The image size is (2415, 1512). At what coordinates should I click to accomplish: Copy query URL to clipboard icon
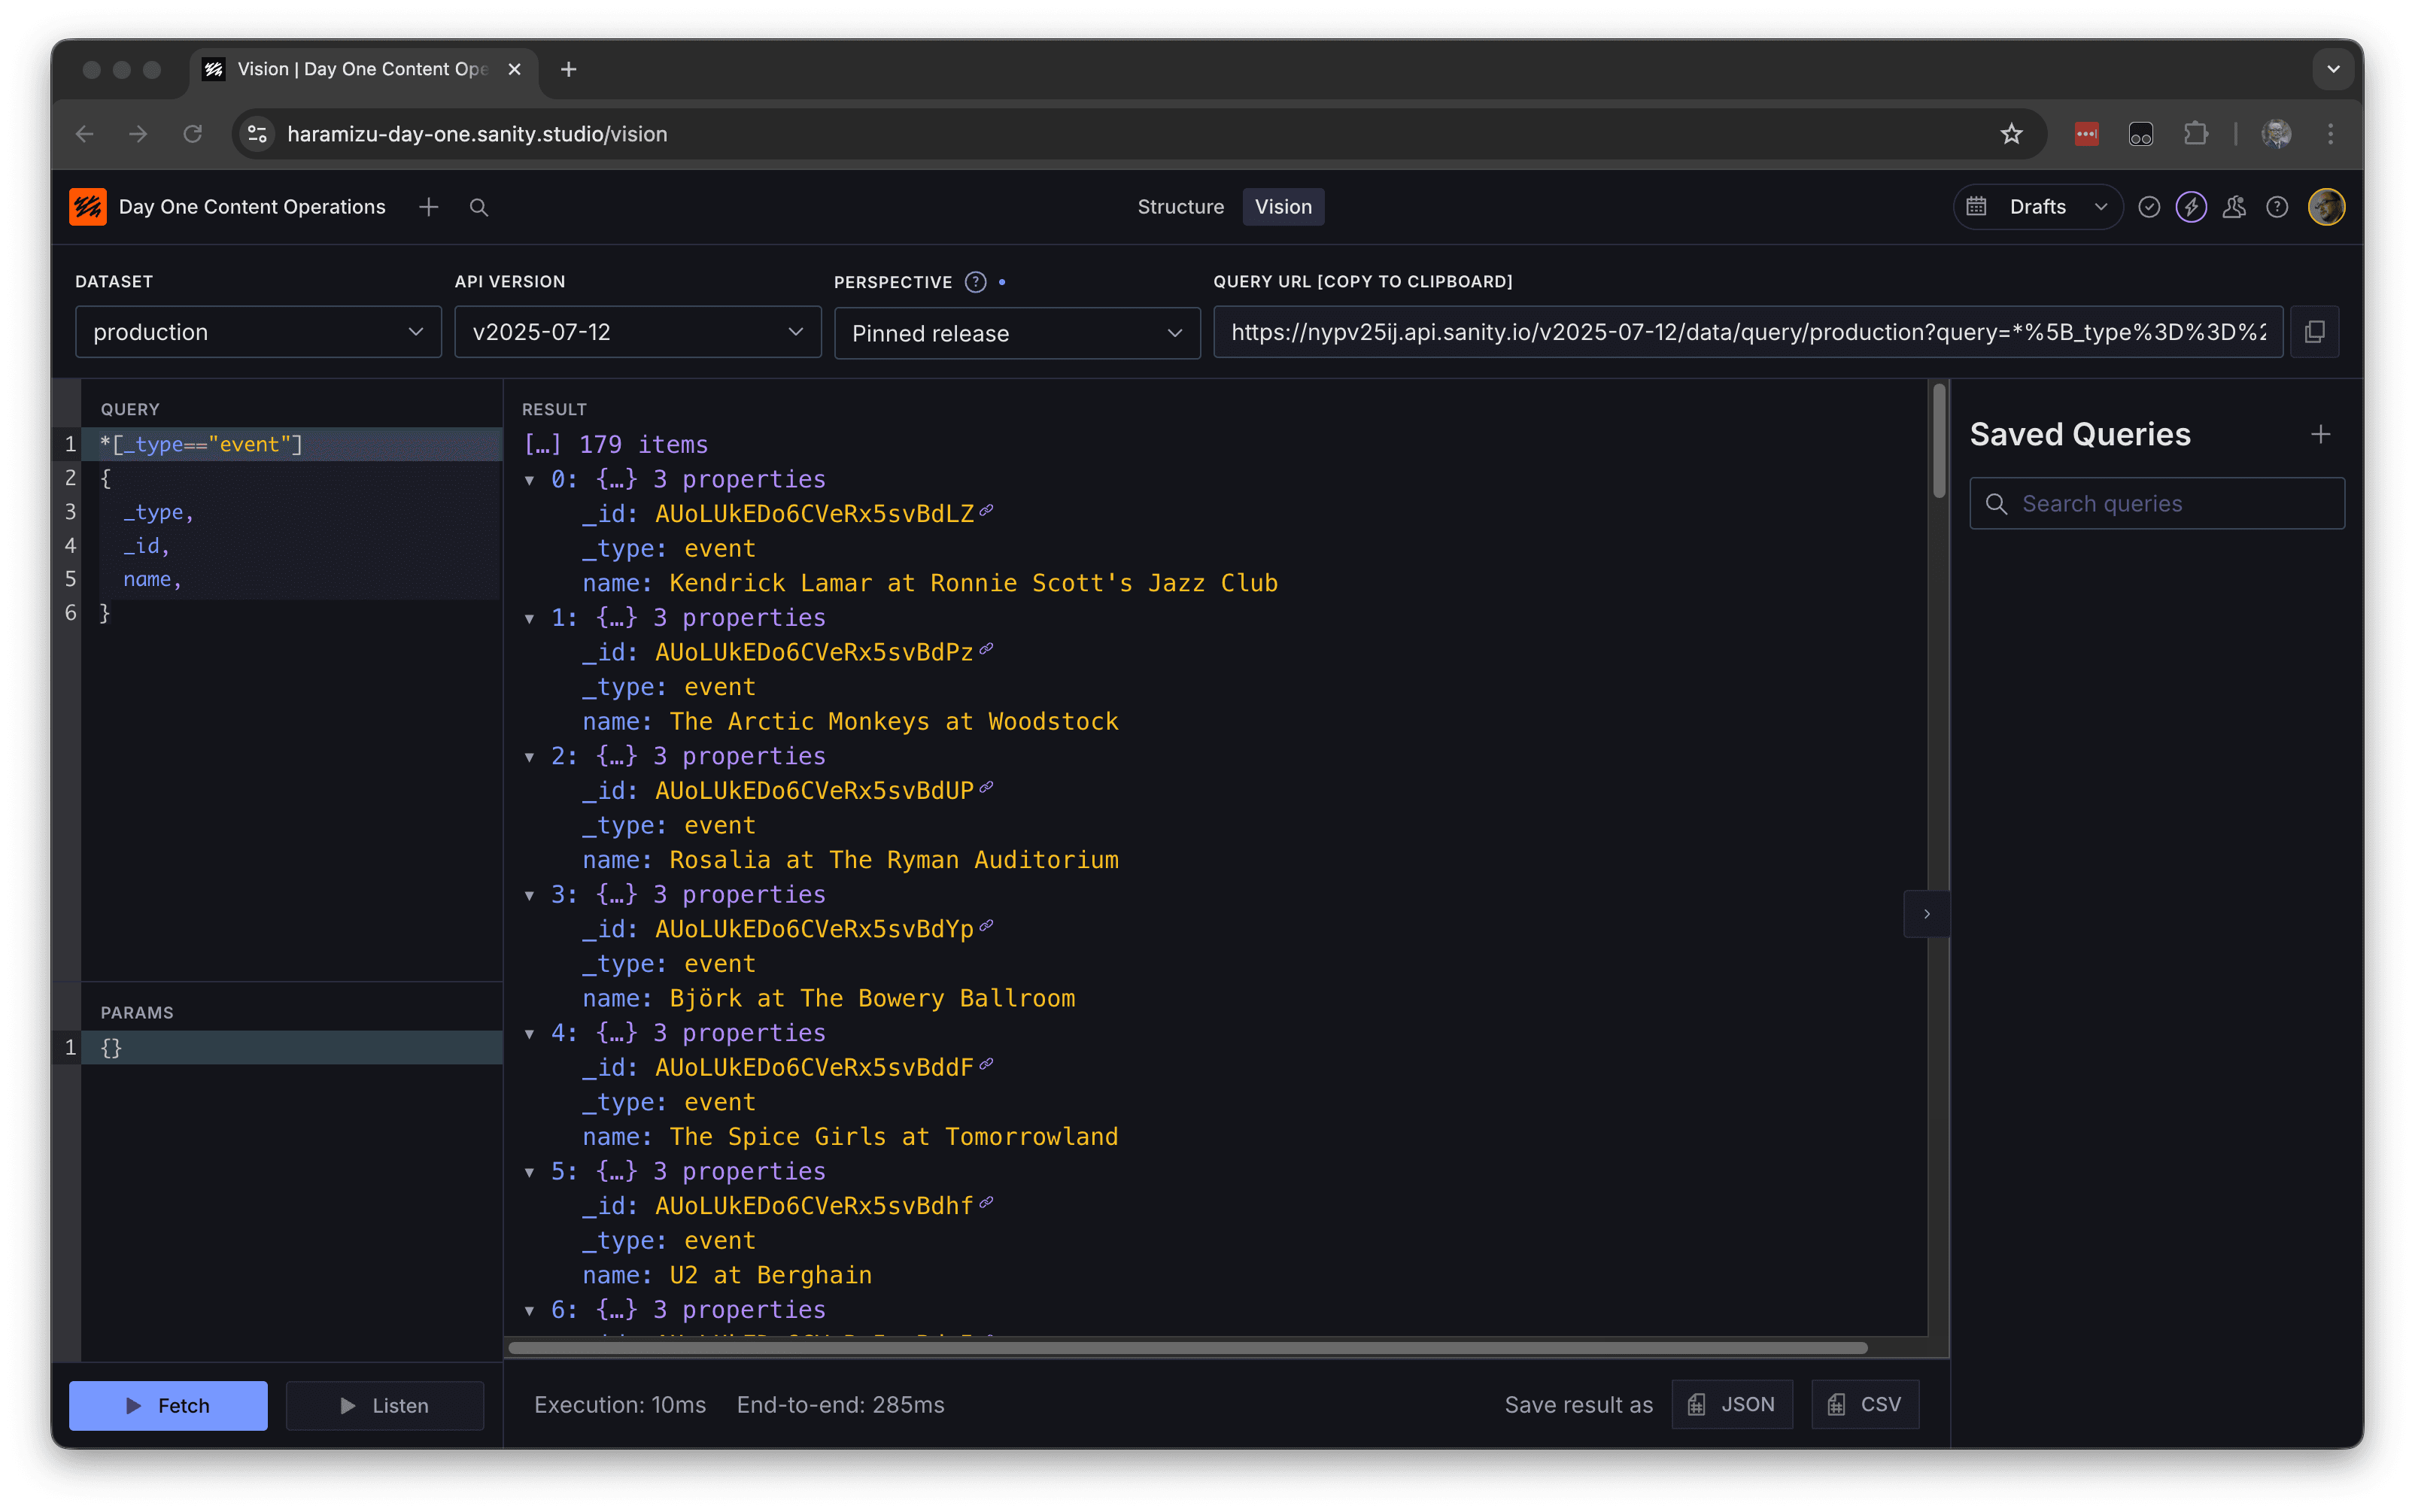2314,332
